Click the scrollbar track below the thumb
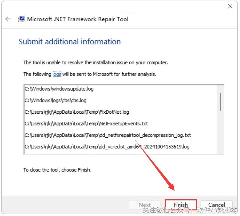 click(x=220, y=134)
